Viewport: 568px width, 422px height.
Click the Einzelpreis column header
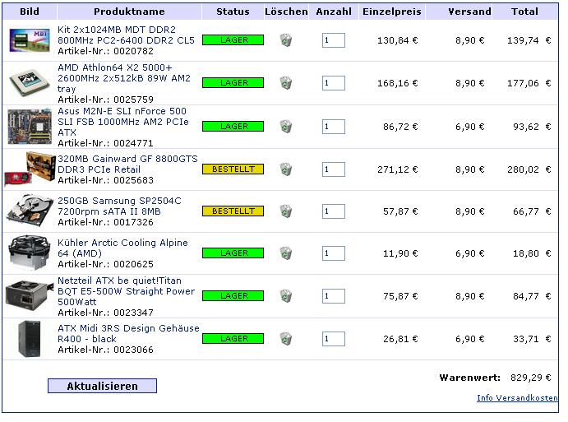392,12
